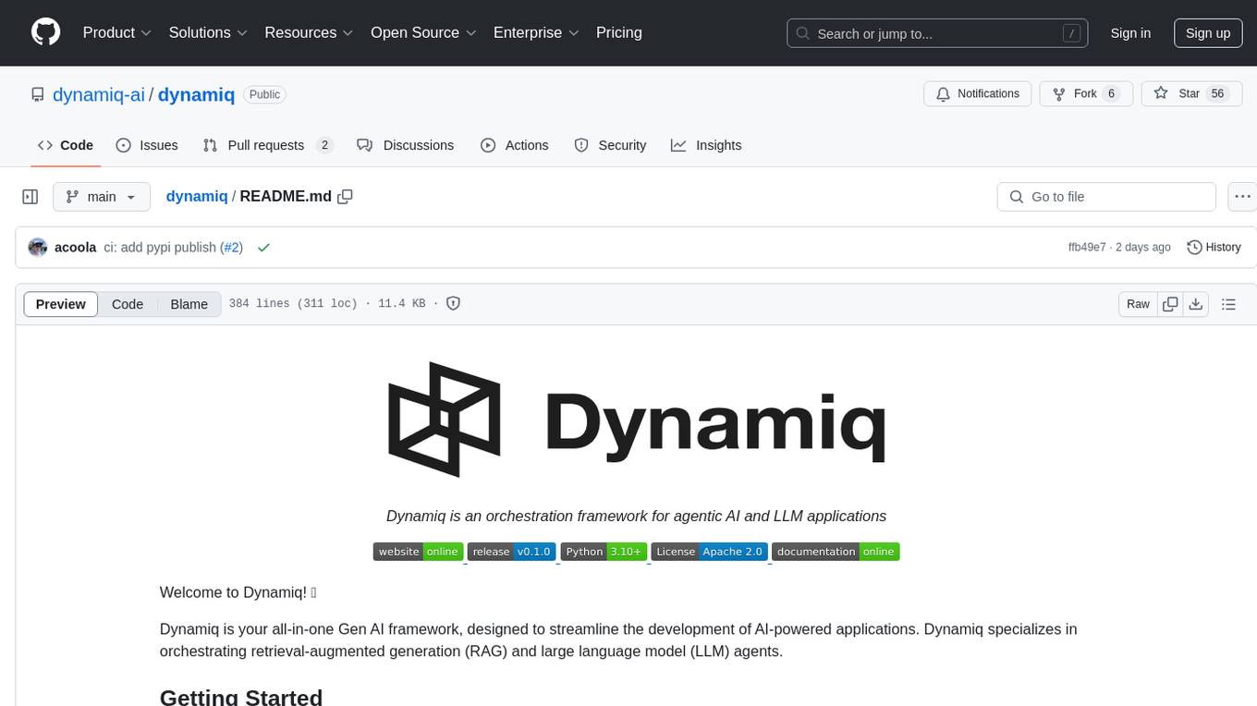The height and width of the screenshot is (706, 1257).
Task: Go to the Discussions tab
Action: point(405,145)
